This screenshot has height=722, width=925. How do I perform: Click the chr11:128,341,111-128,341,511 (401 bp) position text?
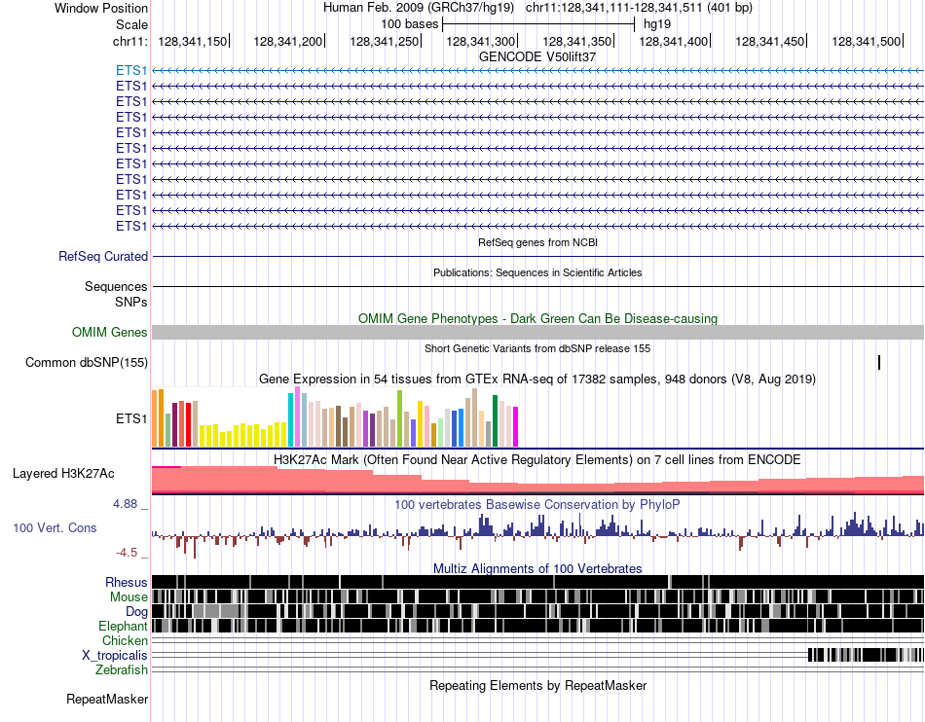tap(639, 8)
